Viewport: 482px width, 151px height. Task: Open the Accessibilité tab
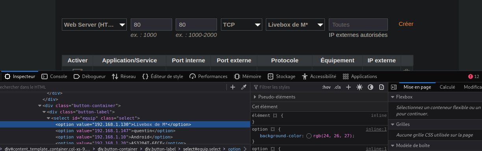point(319,76)
